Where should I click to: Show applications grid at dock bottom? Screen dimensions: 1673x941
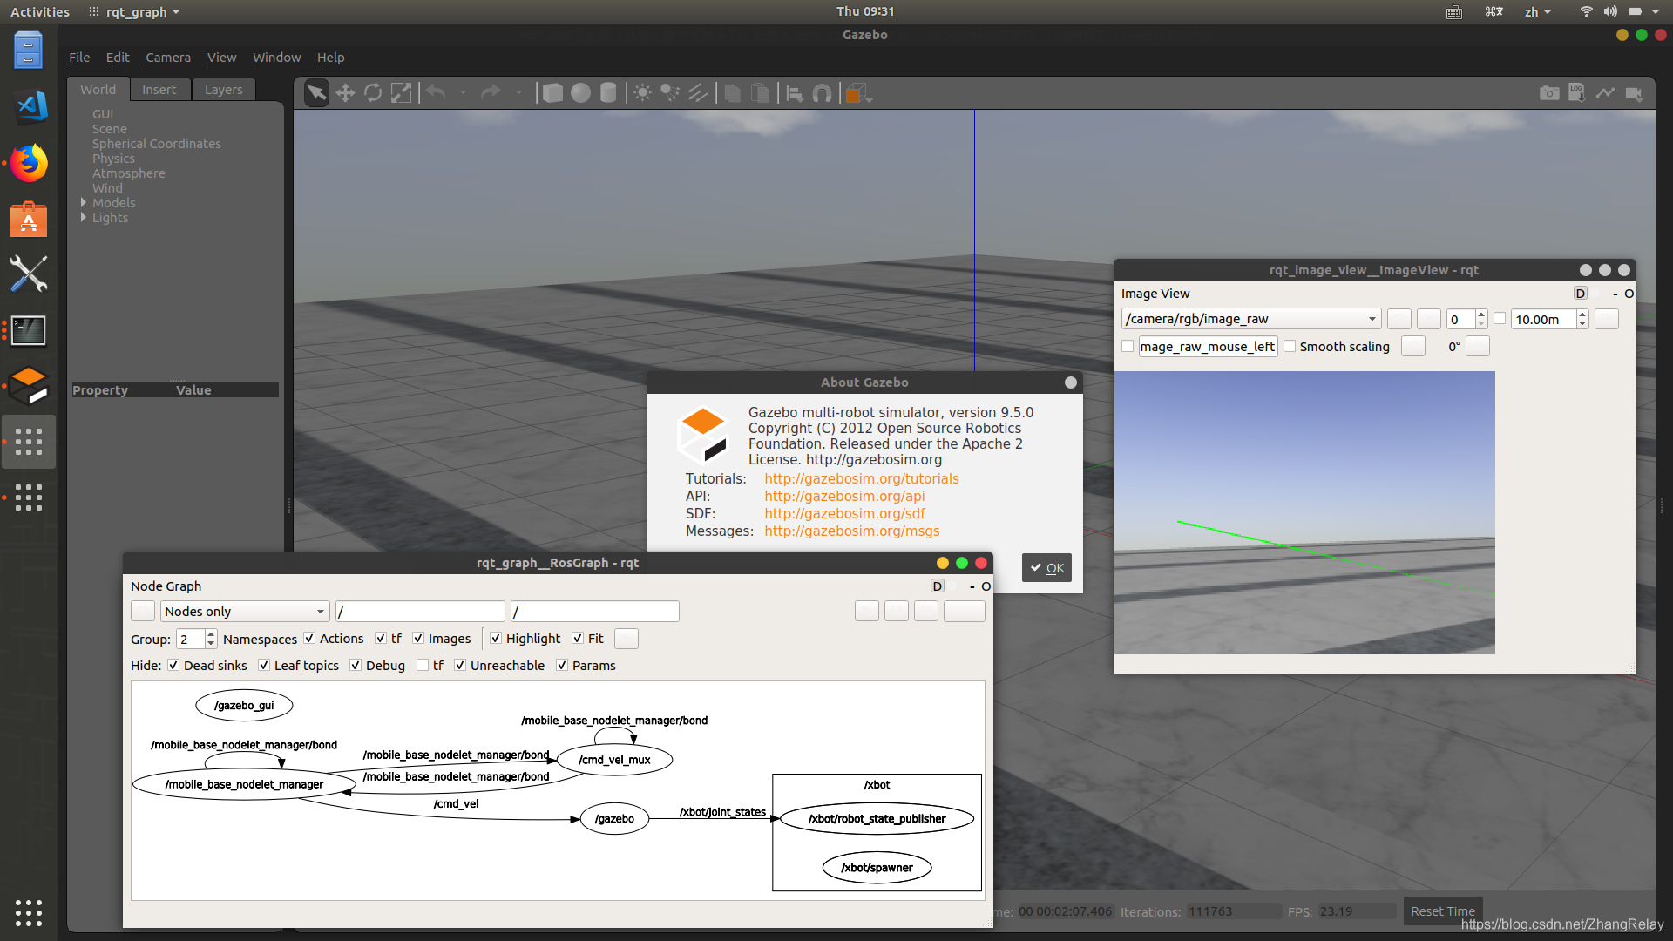tap(29, 912)
